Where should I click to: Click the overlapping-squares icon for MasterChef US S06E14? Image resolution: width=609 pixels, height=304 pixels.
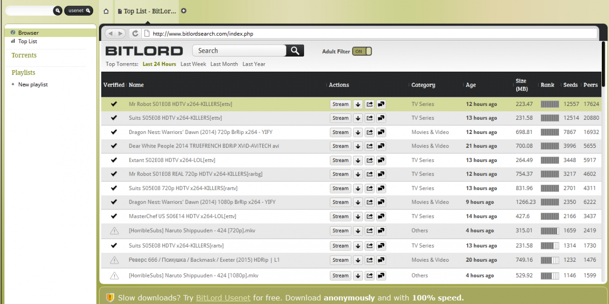click(381, 217)
